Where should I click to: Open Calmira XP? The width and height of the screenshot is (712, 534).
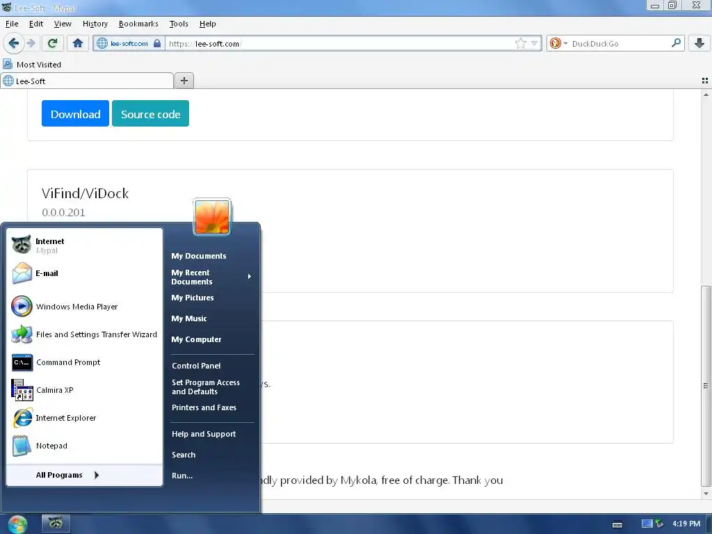84,390
